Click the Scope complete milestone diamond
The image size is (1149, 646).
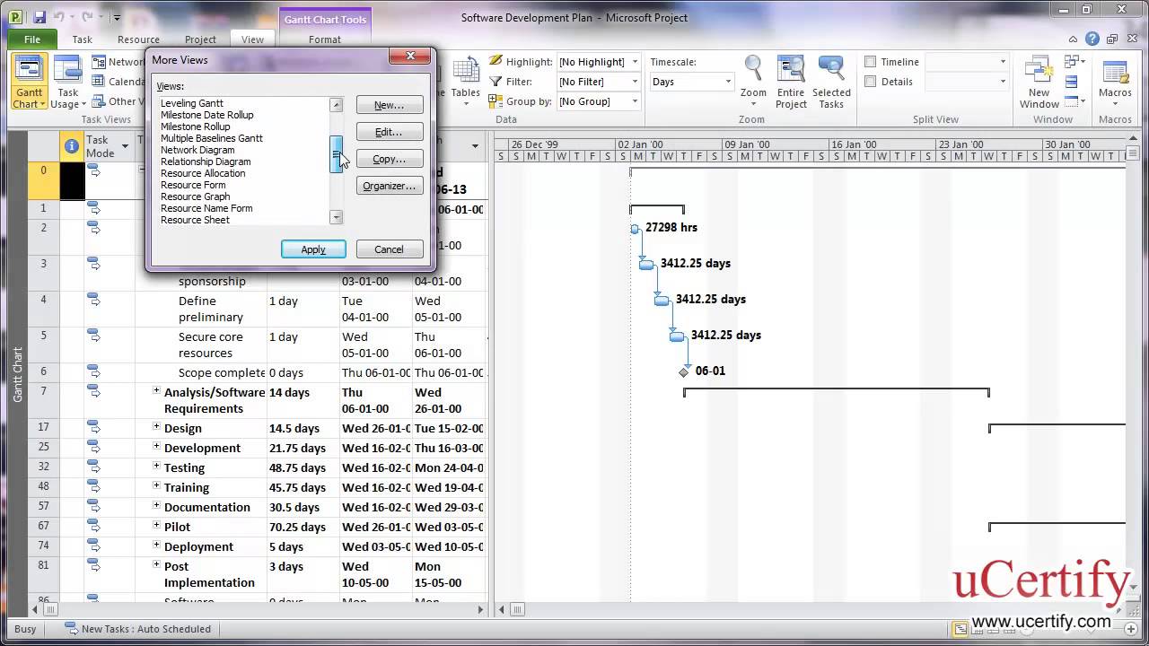(x=684, y=371)
